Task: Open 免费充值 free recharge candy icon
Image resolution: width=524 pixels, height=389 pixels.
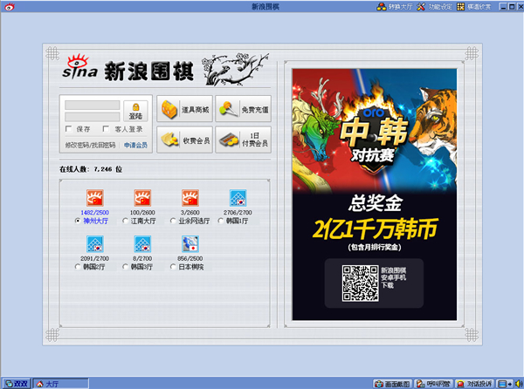Action: click(x=244, y=109)
